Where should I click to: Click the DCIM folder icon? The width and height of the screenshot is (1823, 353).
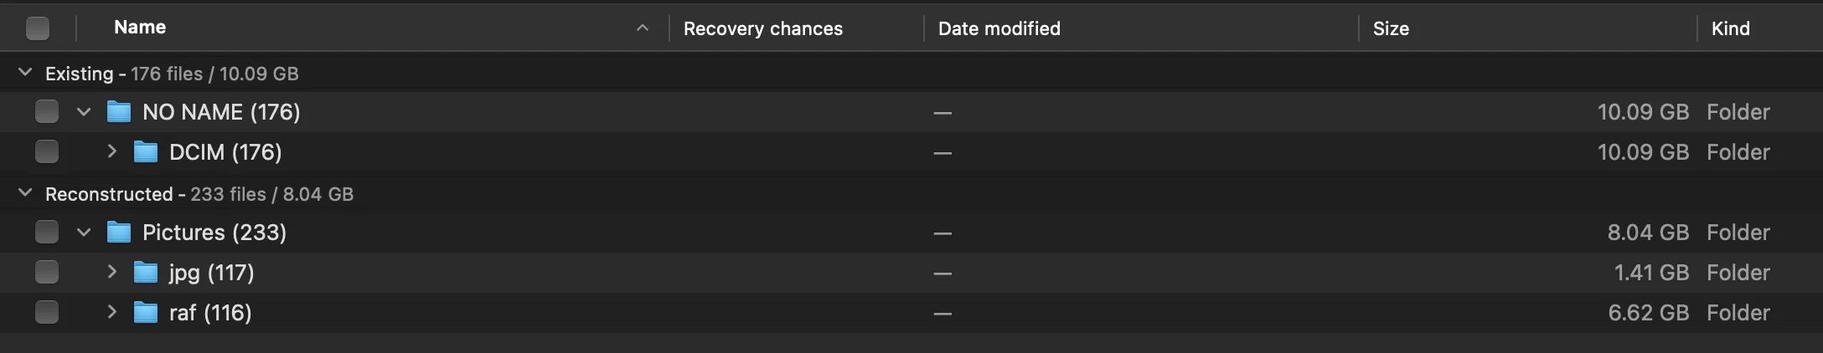tap(146, 152)
